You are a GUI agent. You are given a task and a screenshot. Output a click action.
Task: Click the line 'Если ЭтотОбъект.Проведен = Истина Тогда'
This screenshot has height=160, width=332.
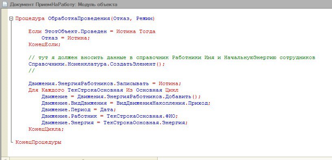pyautogui.click(x=92, y=32)
